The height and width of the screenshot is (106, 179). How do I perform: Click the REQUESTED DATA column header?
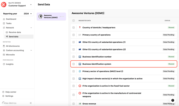[85, 21]
